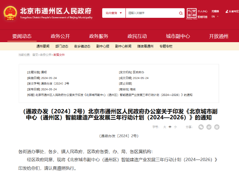239x177 pixels.
Task: Open the 长者专区 elderly zone icon
Action: click(x=231, y=12)
